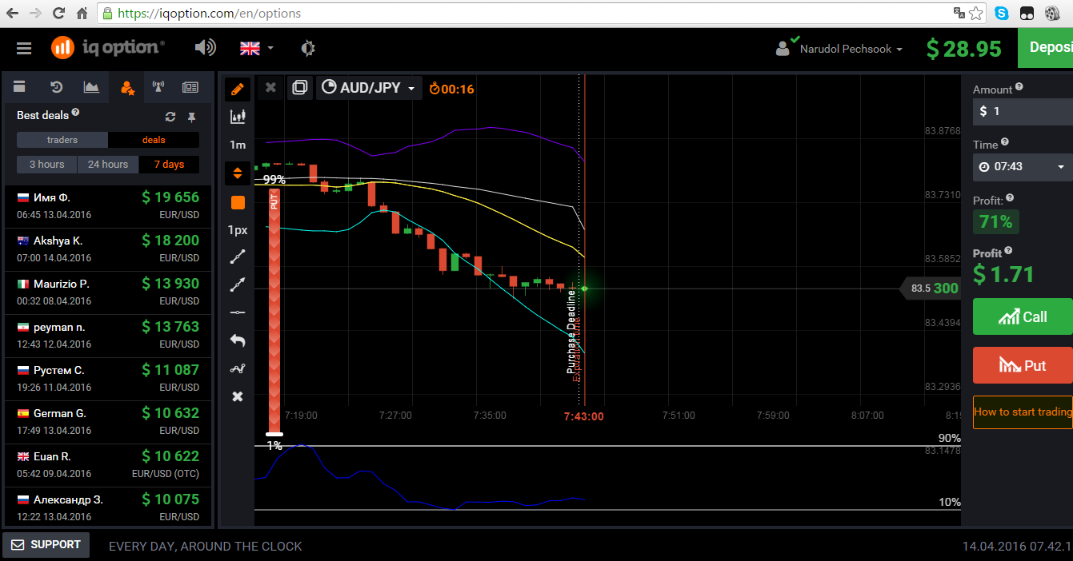Click the Profit percentage help icon
The width and height of the screenshot is (1073, 561).
point(1010,198)
